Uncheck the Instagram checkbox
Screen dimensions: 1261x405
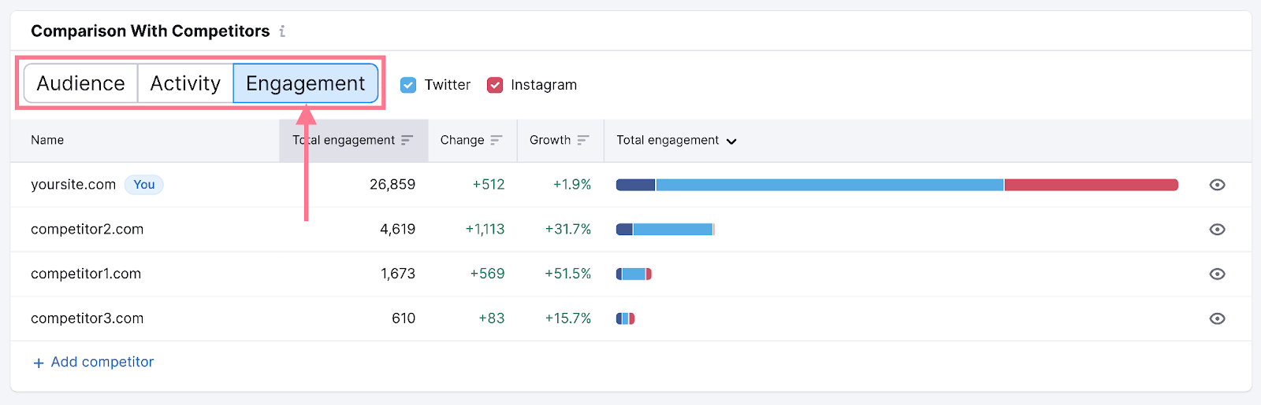click(495, 85)
